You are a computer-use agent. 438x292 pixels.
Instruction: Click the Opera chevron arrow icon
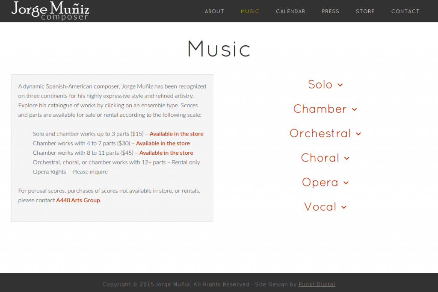[x=346, y=183]
